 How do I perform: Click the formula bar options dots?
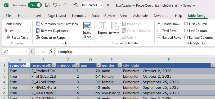pos(32,52)
